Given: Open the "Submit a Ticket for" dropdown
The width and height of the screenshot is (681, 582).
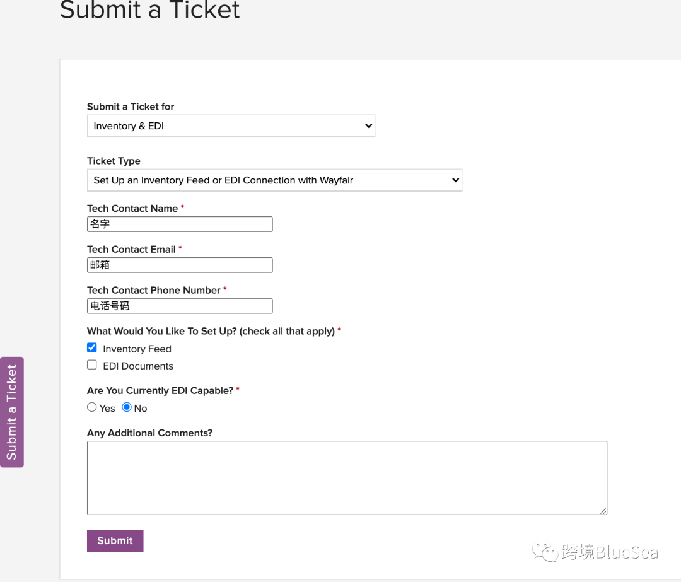Looking at the screenshot, I should (x=231, y=126).
